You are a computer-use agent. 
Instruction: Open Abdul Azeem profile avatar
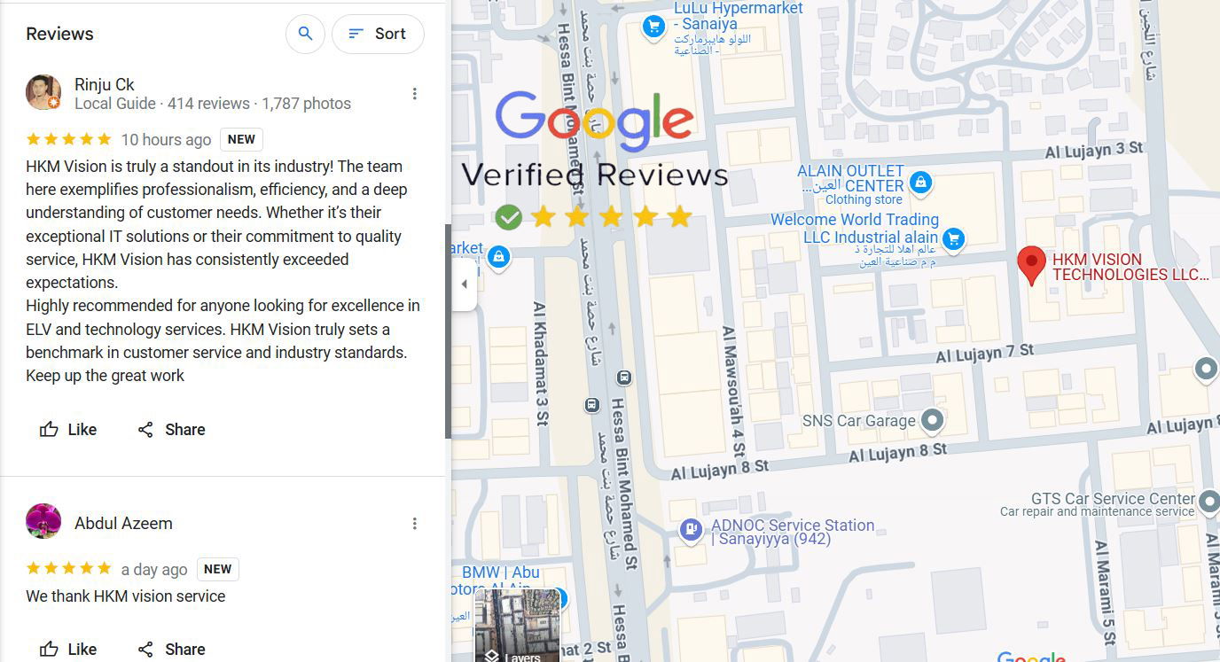pos(43,521)
